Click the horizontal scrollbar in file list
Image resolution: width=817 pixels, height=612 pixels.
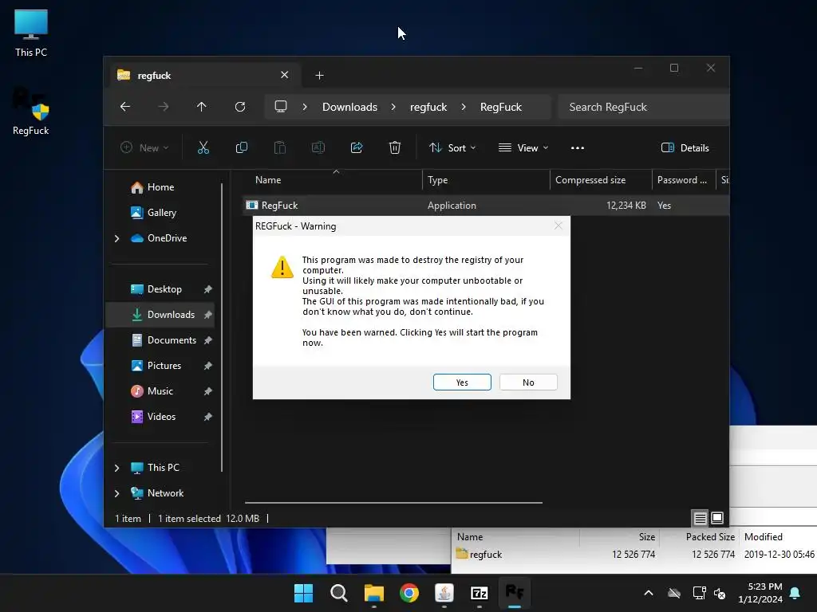pyautogui.click(x=393, y=503)
